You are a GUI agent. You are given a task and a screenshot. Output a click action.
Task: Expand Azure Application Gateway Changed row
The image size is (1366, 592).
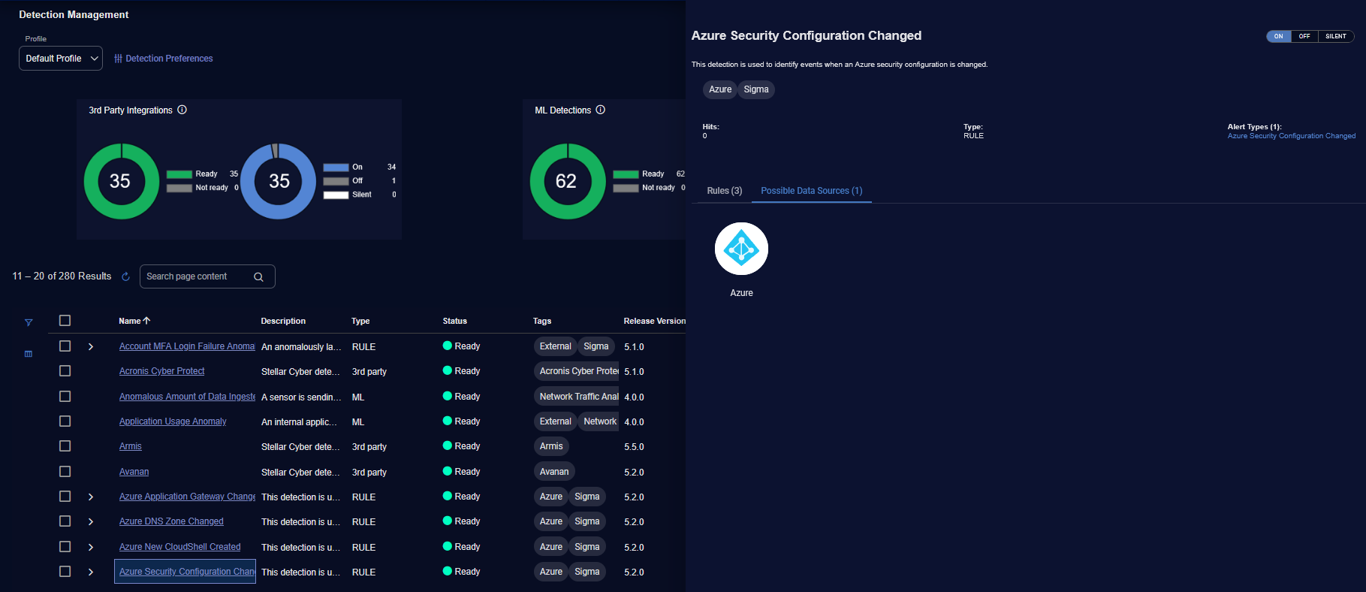click(91, 497)
